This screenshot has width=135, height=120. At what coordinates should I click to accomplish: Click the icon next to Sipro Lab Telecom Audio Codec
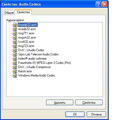point(15,55)
